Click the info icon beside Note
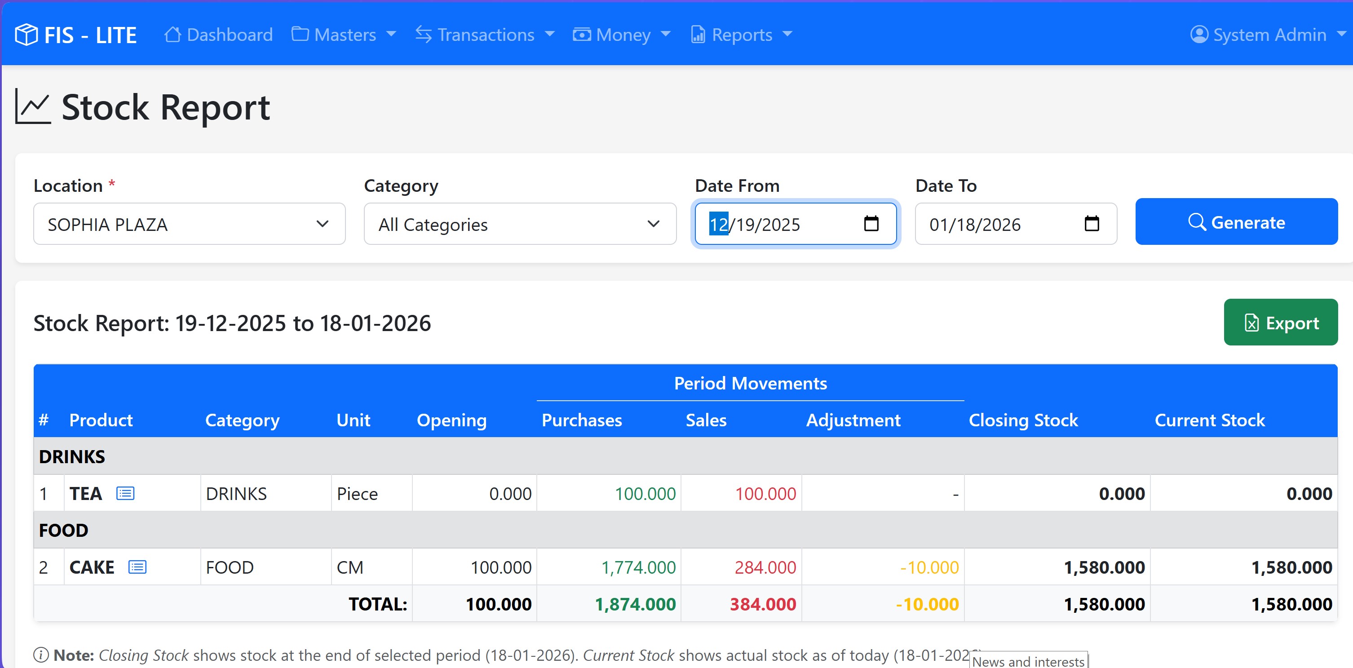 tap(41, 655)
